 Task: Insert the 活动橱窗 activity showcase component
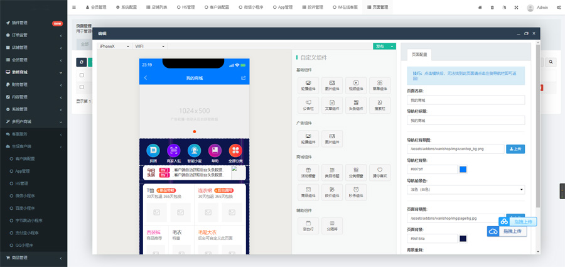click(x=308, y=173)
